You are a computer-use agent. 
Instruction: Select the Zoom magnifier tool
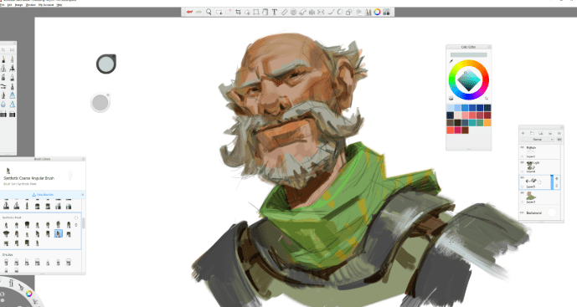[x=209, y=13]
